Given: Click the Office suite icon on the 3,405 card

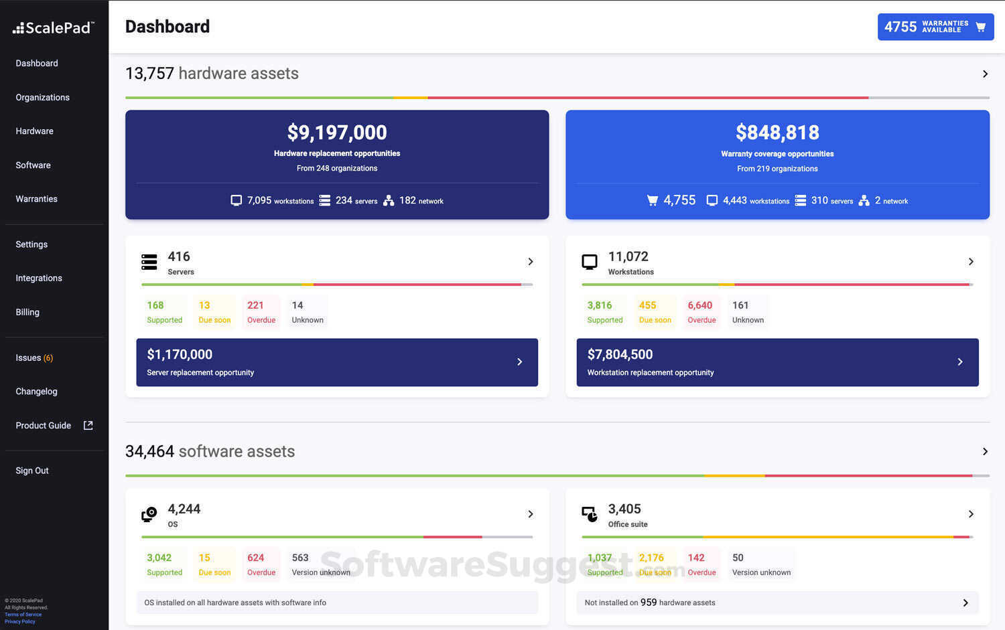Looking at the screenshot, I should (x=590, y=514).
